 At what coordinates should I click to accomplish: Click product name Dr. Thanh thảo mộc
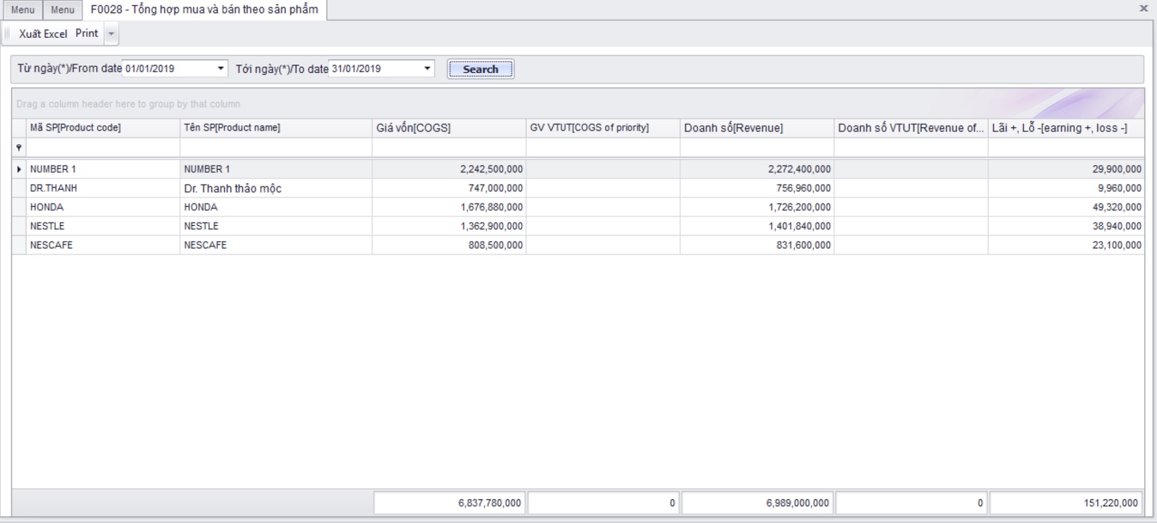point(233,189)
